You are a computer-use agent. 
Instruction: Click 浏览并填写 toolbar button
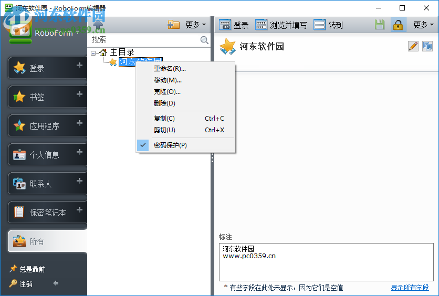click(281, 25)
